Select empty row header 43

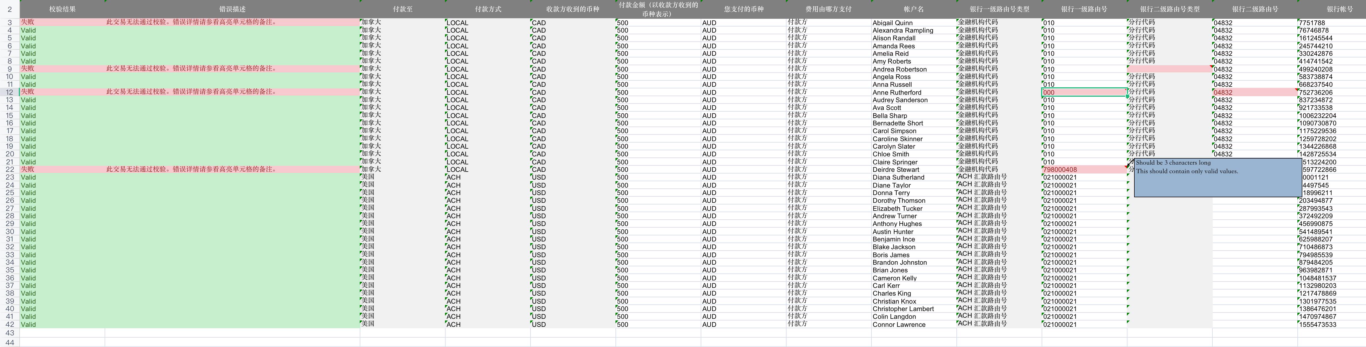point(9,333)
